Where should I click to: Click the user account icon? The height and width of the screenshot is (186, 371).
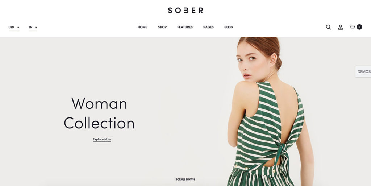pos(341,27)
